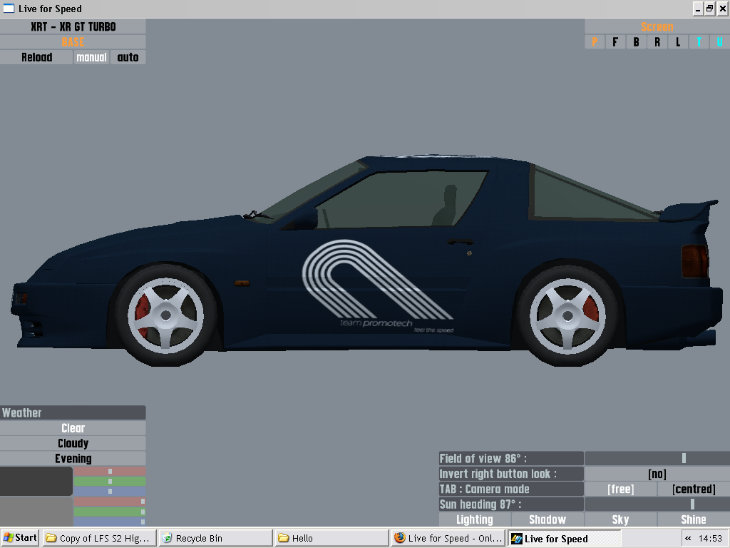Switch to auto mode
This screenshot has height=548, width=730.
pos(128,57)
